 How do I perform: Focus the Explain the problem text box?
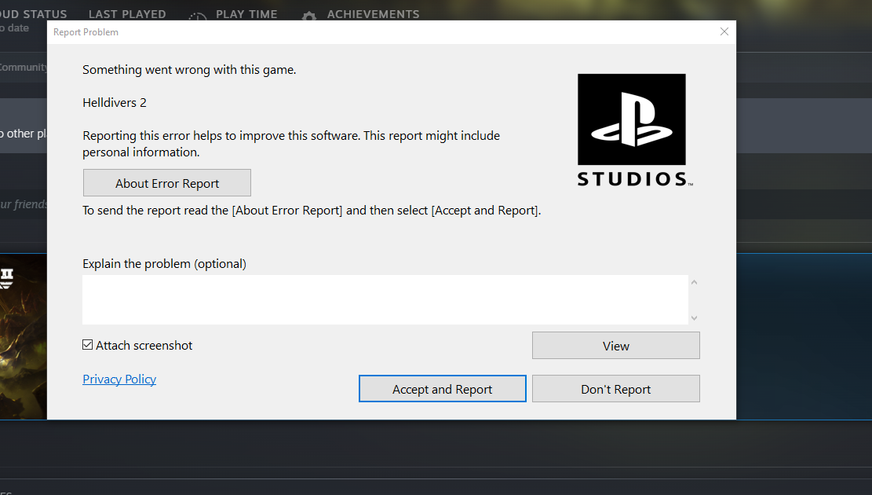[x=385, y=299]
